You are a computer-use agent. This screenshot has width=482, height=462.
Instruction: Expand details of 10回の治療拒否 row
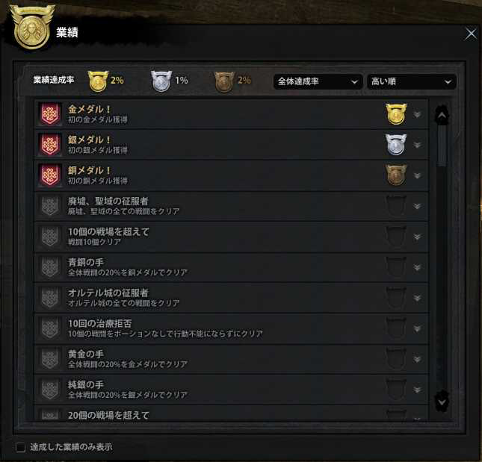tap(417, 328)
